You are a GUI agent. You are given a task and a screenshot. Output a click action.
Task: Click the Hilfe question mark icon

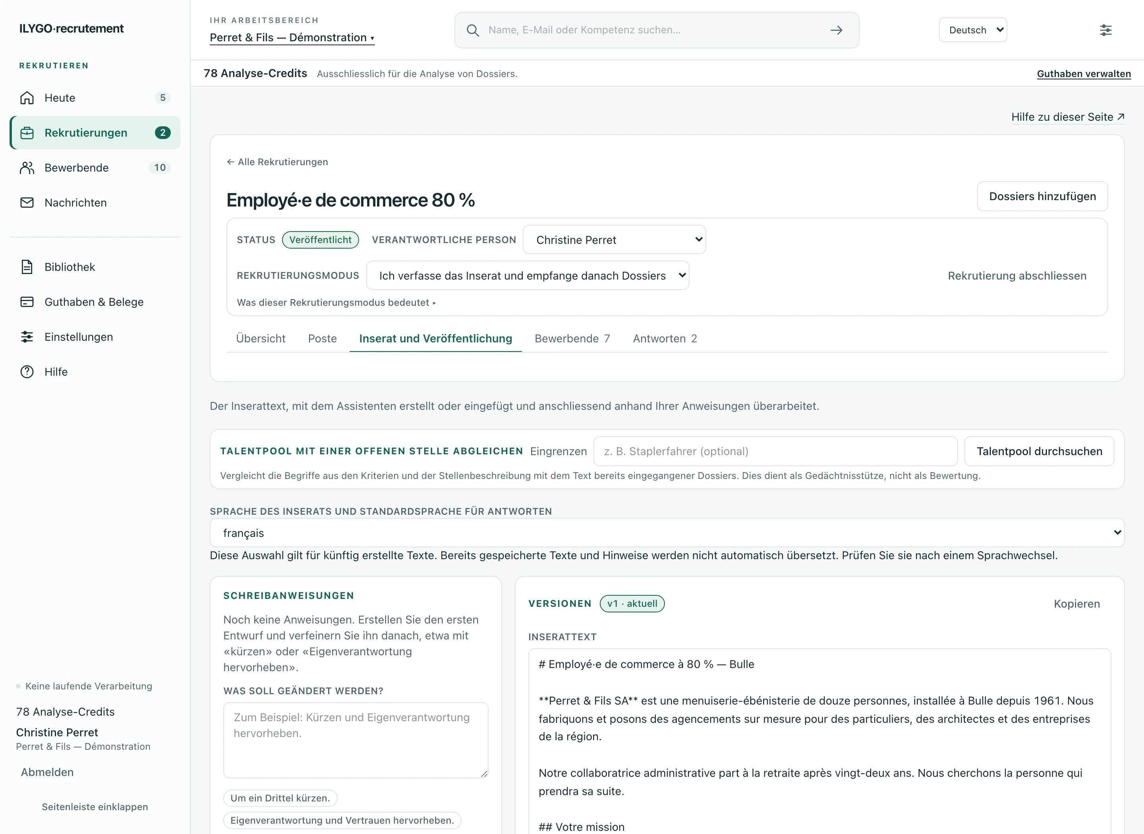(x=27, y=372)
